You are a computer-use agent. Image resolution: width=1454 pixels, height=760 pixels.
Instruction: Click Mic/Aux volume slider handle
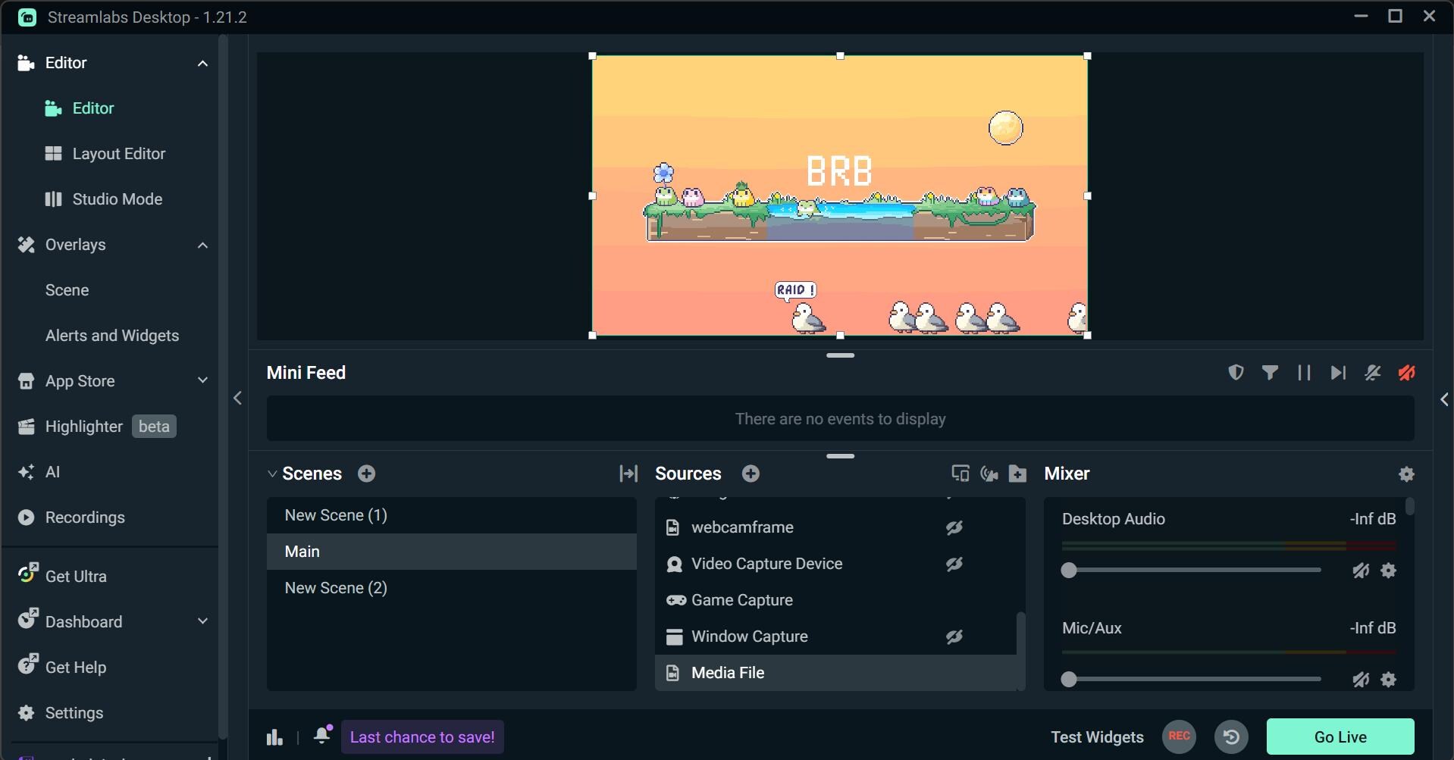click(x=1069, y=680)
